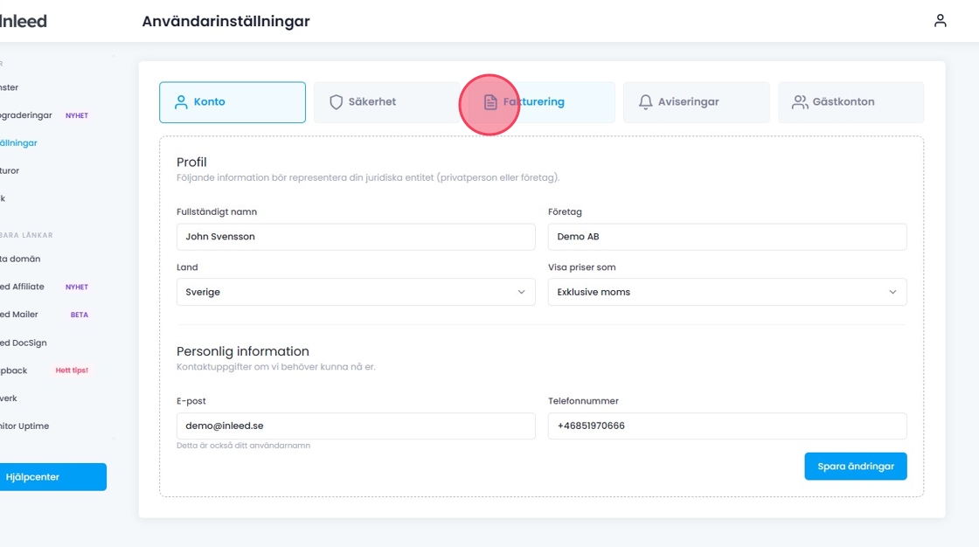Click the shield icon on Säkerhet tab
This screenshot has height=547, width=979.
(336, 102)
